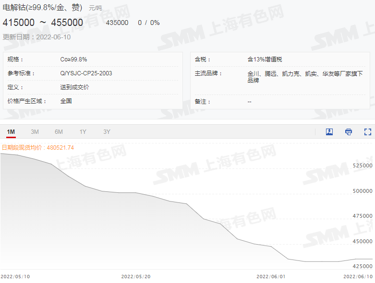Switch to the 3M time range

tap(35, 132)
